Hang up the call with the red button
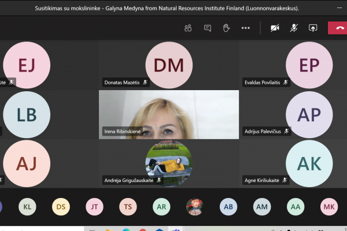The width and height of the screenshot is (347, 231). point(338,28)
